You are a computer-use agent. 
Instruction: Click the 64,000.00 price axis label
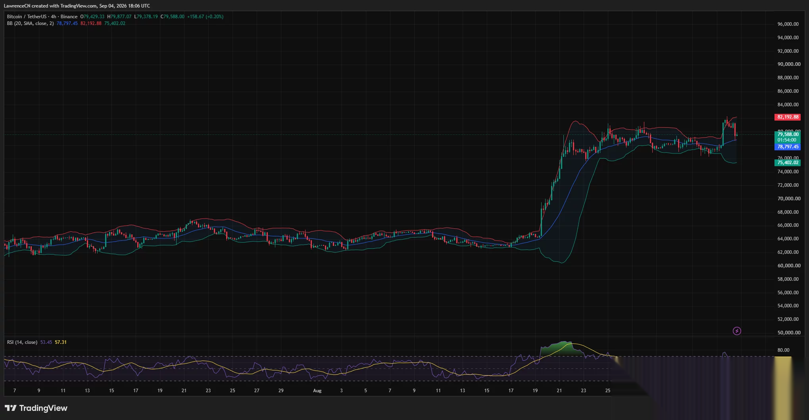pos(788,239)
